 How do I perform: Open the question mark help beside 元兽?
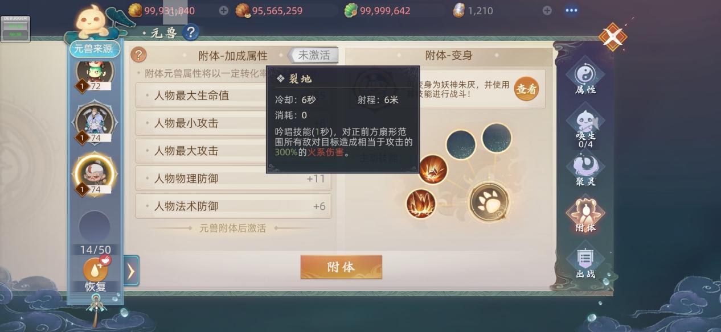click(x=191, y=32)
